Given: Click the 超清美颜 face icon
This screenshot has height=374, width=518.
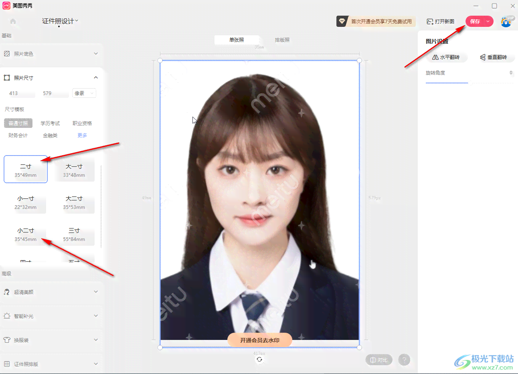Looking at the screenshot, I should click(7, 292).
